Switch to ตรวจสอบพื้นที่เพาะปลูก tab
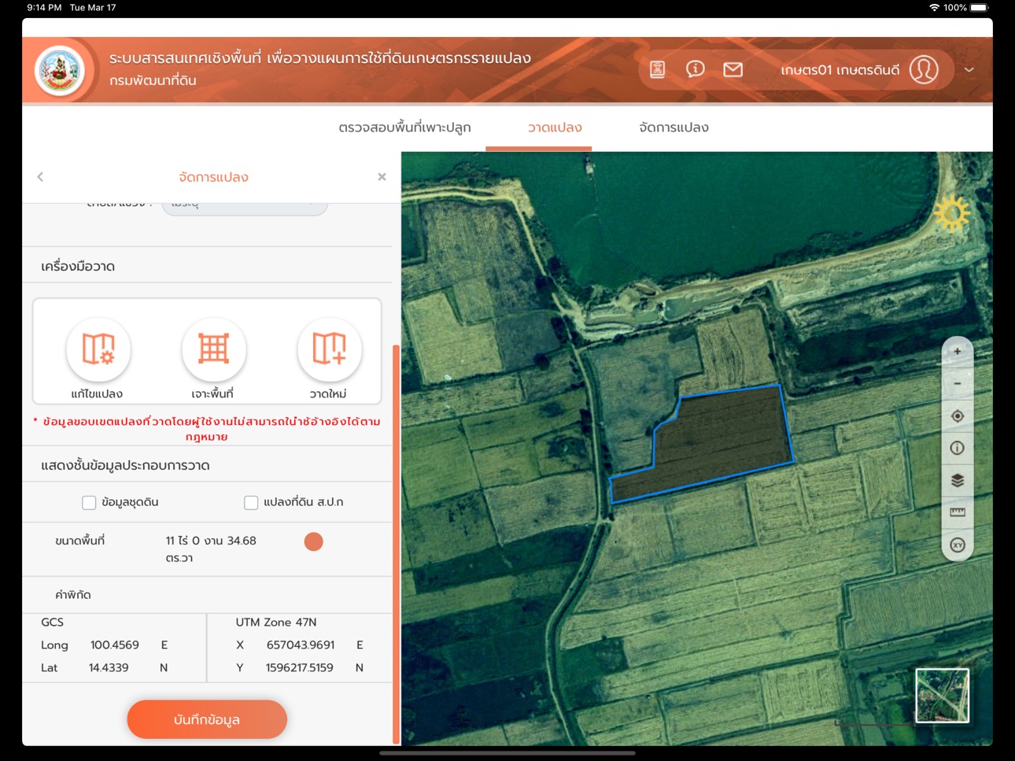This screenshot has width=1015, height=761. coord(404,127)
